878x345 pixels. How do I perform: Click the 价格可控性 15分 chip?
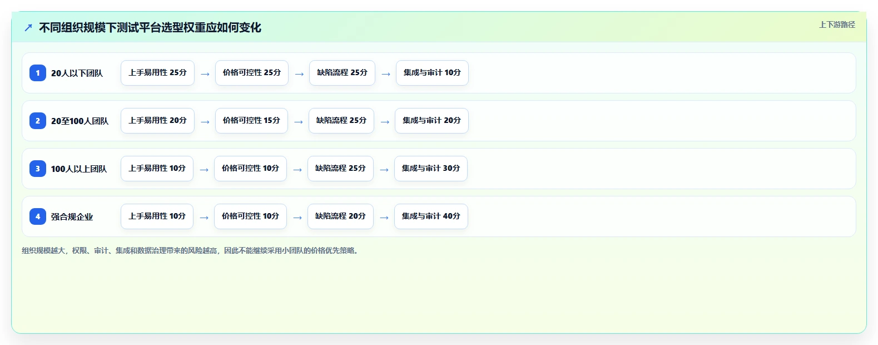click(x=251, y=121)
